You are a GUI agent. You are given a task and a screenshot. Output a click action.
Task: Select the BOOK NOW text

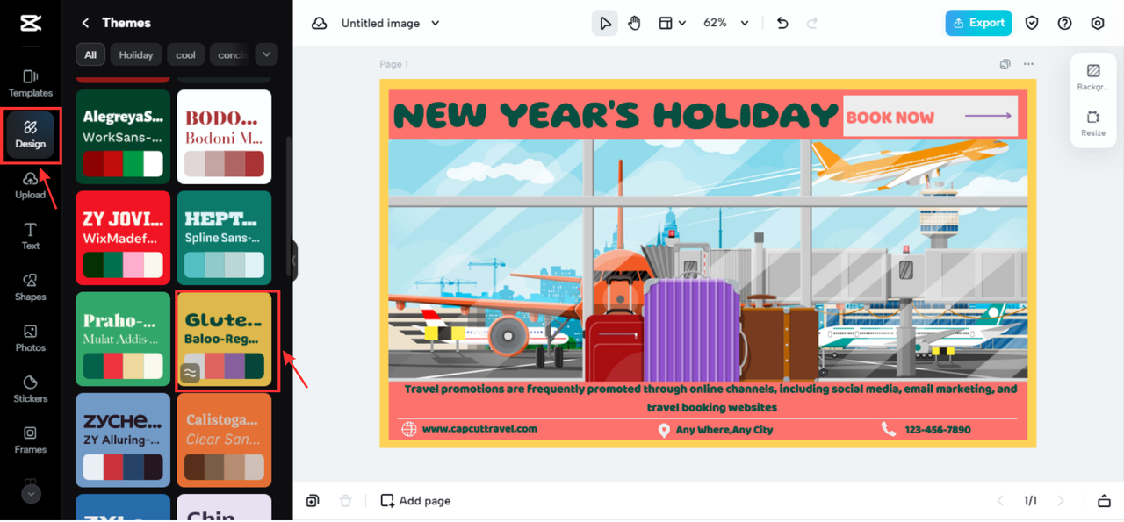(890, 118)
